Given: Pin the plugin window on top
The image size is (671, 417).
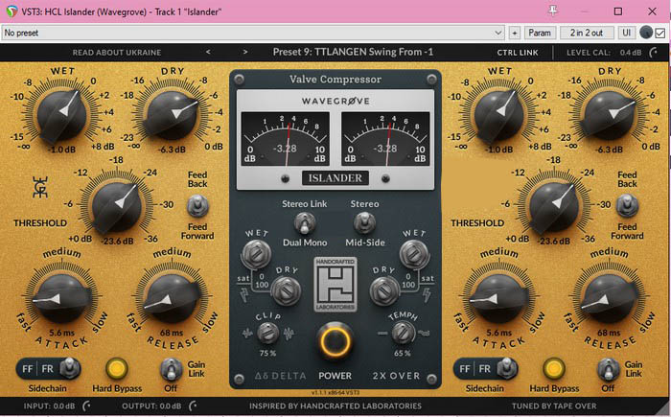Looking at the screenshot, I should (x=553, y=12).
